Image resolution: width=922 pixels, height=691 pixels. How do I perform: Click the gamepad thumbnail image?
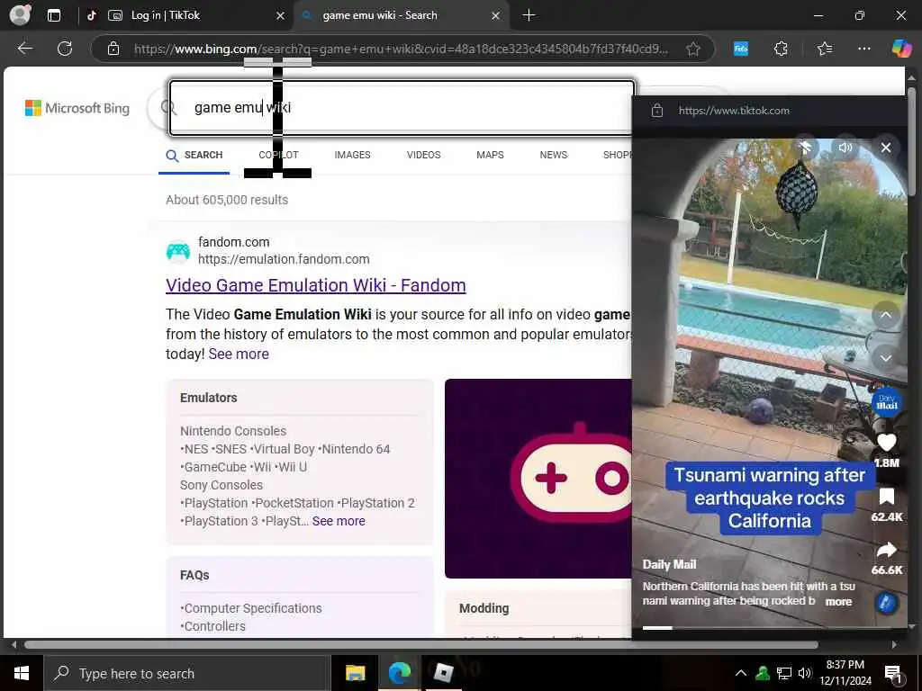[538, 479]
